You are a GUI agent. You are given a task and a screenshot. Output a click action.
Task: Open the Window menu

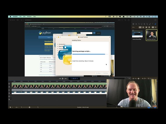click(29, 17)
